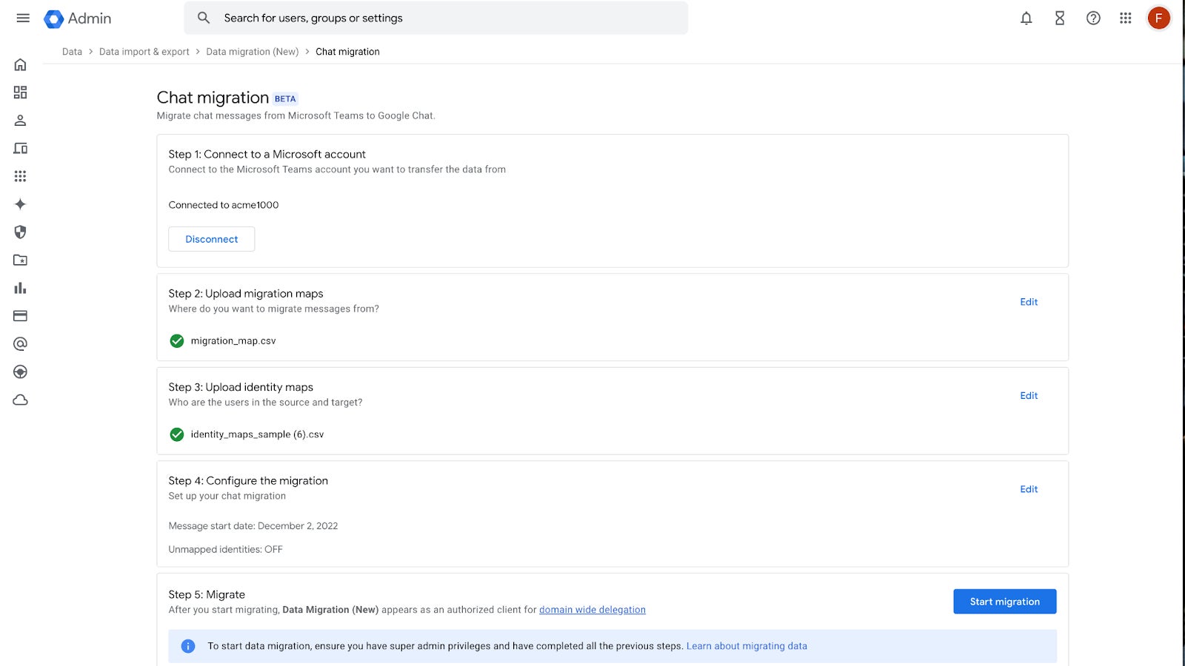Click the identity_maps_sample (6).csv file name

point(257,434)
